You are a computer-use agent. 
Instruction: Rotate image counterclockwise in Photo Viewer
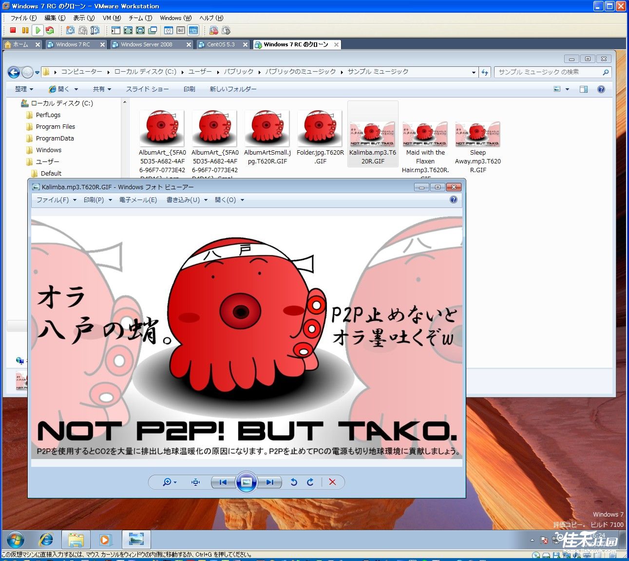(294, 482)
